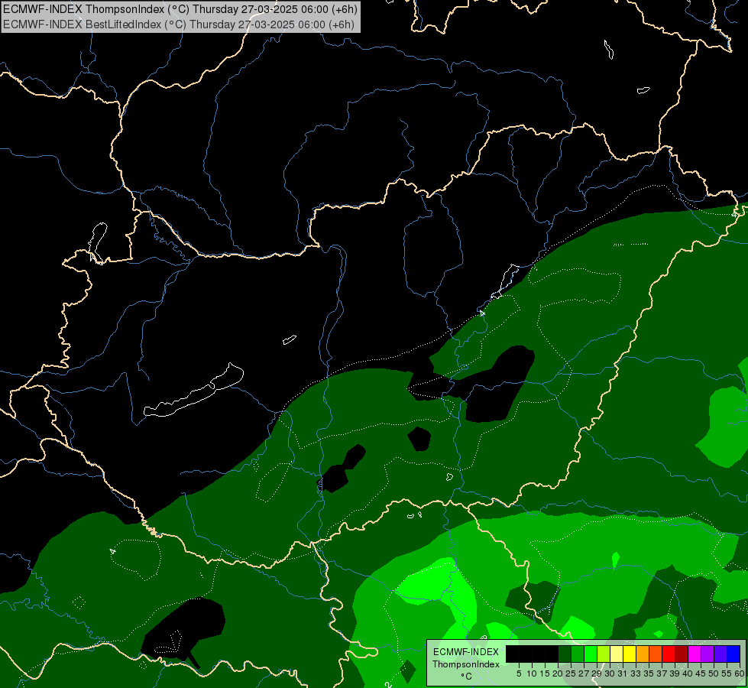
Task: Click the legend tick value 30
Action: click(x=610, y=673)
